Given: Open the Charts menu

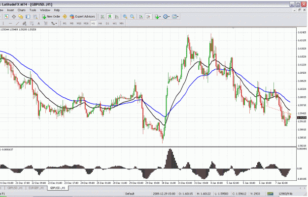Looking at the screenshot, I should (x=21, y=10).
